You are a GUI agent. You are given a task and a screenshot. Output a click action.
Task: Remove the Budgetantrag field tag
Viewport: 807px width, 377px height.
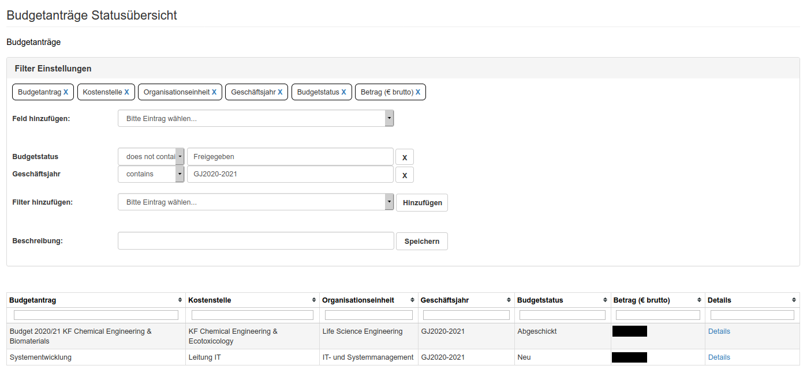pos(66,92)
